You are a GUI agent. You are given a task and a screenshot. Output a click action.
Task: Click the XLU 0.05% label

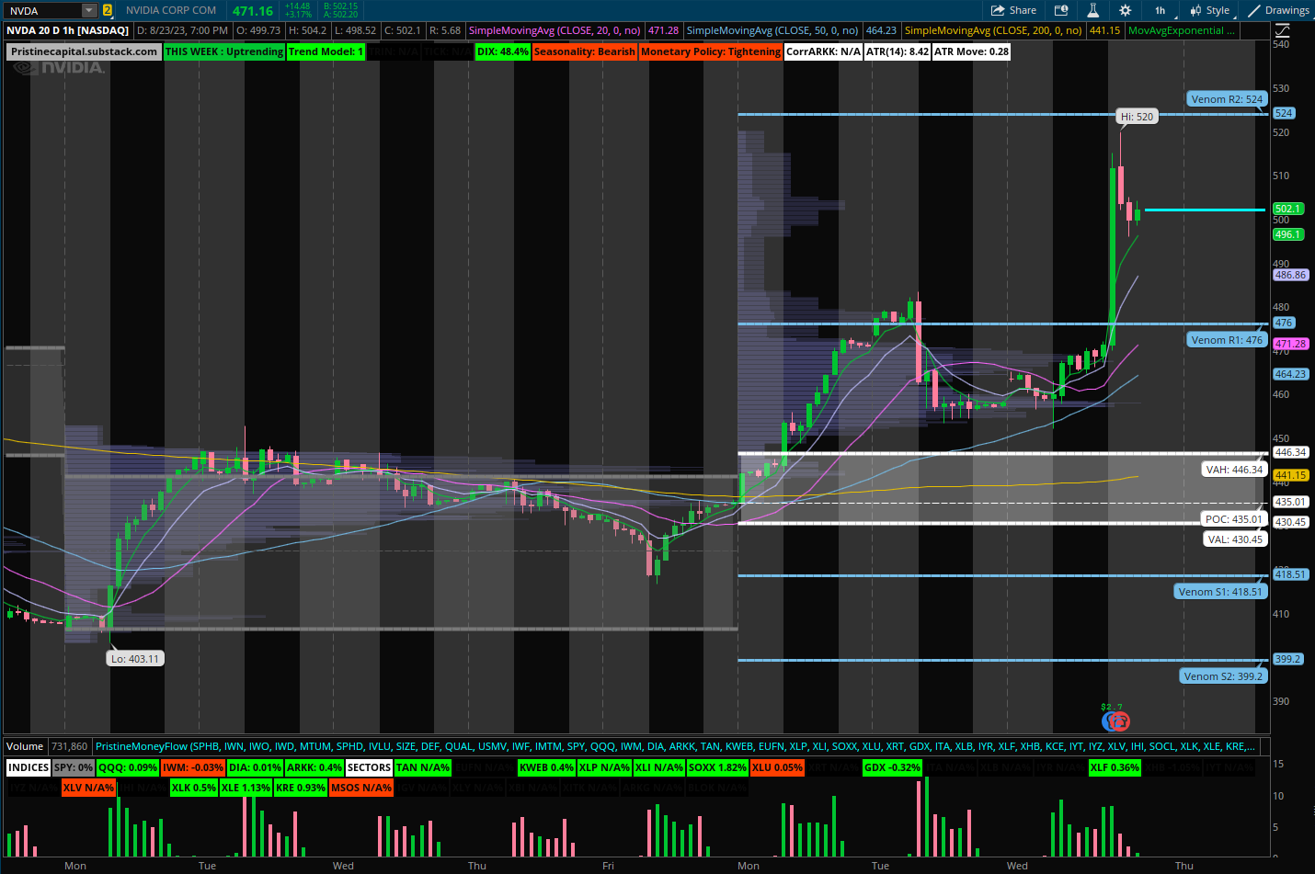pos(778,767)
